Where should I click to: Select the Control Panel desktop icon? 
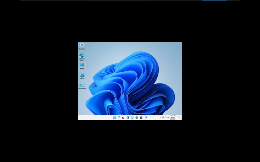coord(82,86)
